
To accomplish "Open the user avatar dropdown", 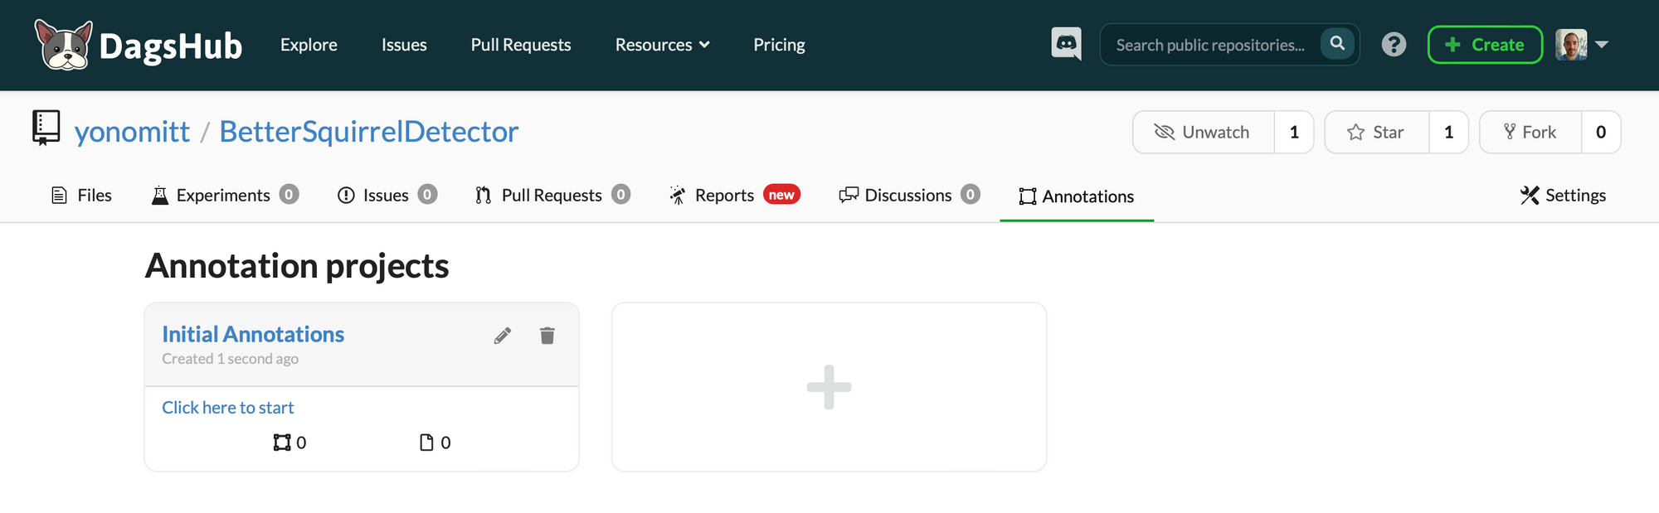I will 1583,45.
